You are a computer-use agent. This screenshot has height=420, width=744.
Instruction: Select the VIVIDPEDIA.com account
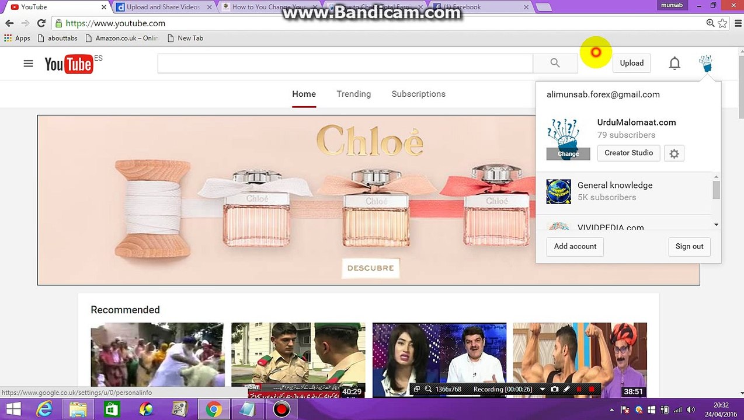(x=610, y=227)
